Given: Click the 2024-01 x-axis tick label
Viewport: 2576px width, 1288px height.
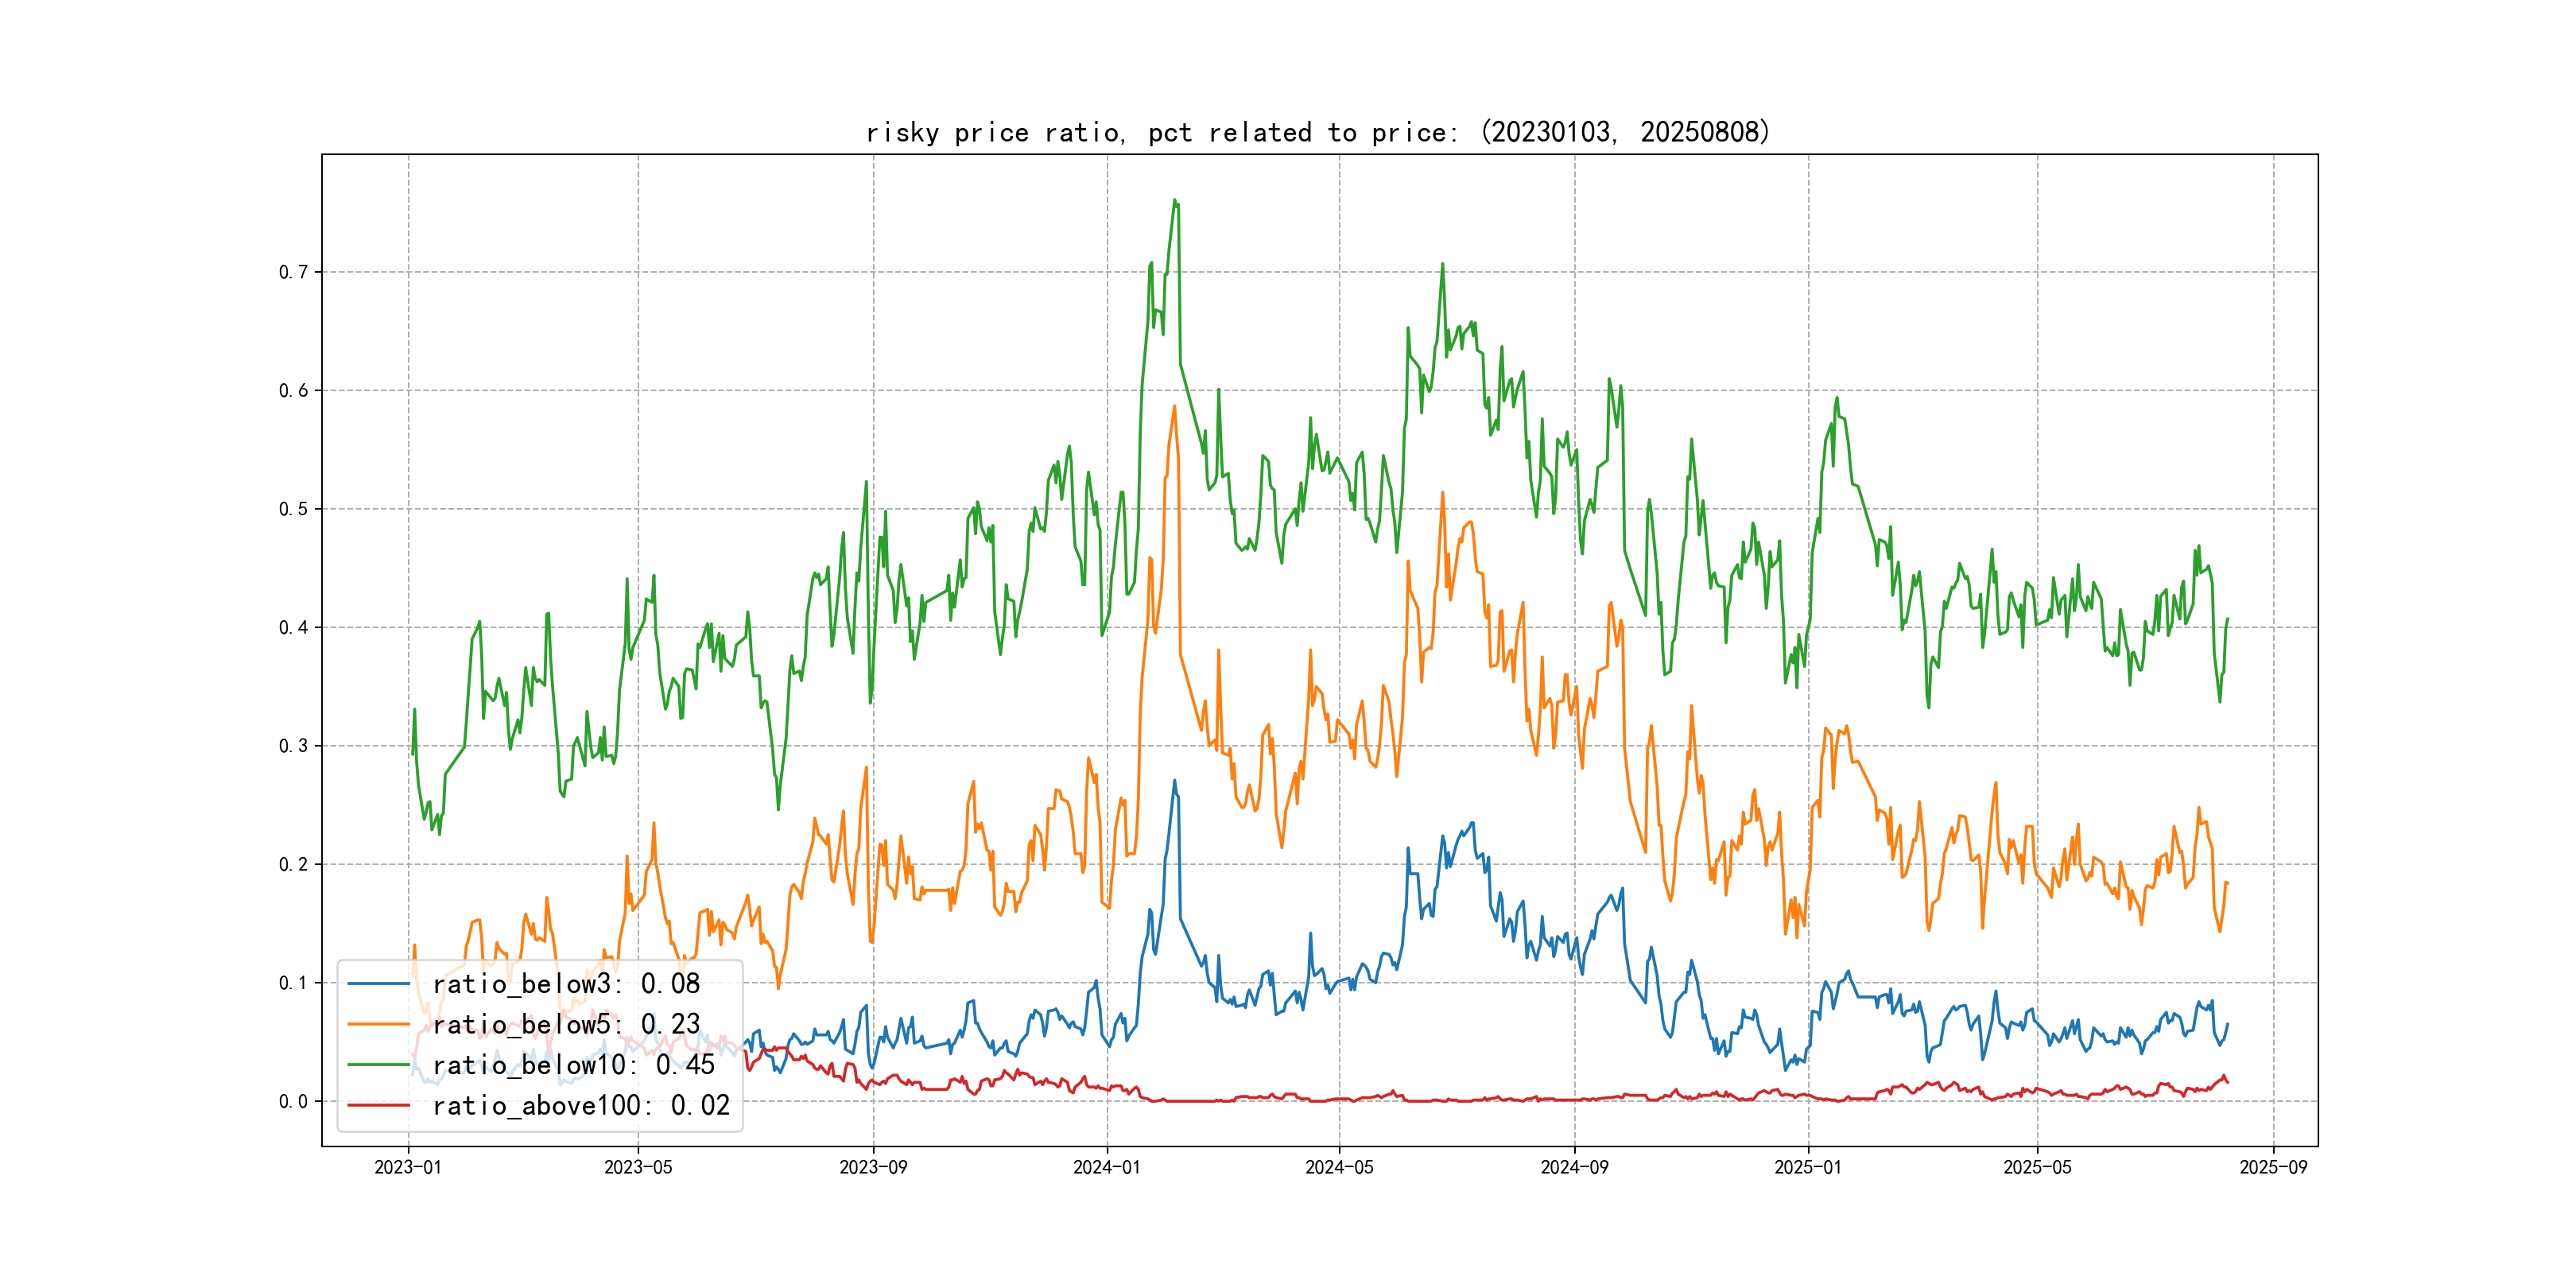Looking at the screenshot, I should (x=1106, y=1167).
